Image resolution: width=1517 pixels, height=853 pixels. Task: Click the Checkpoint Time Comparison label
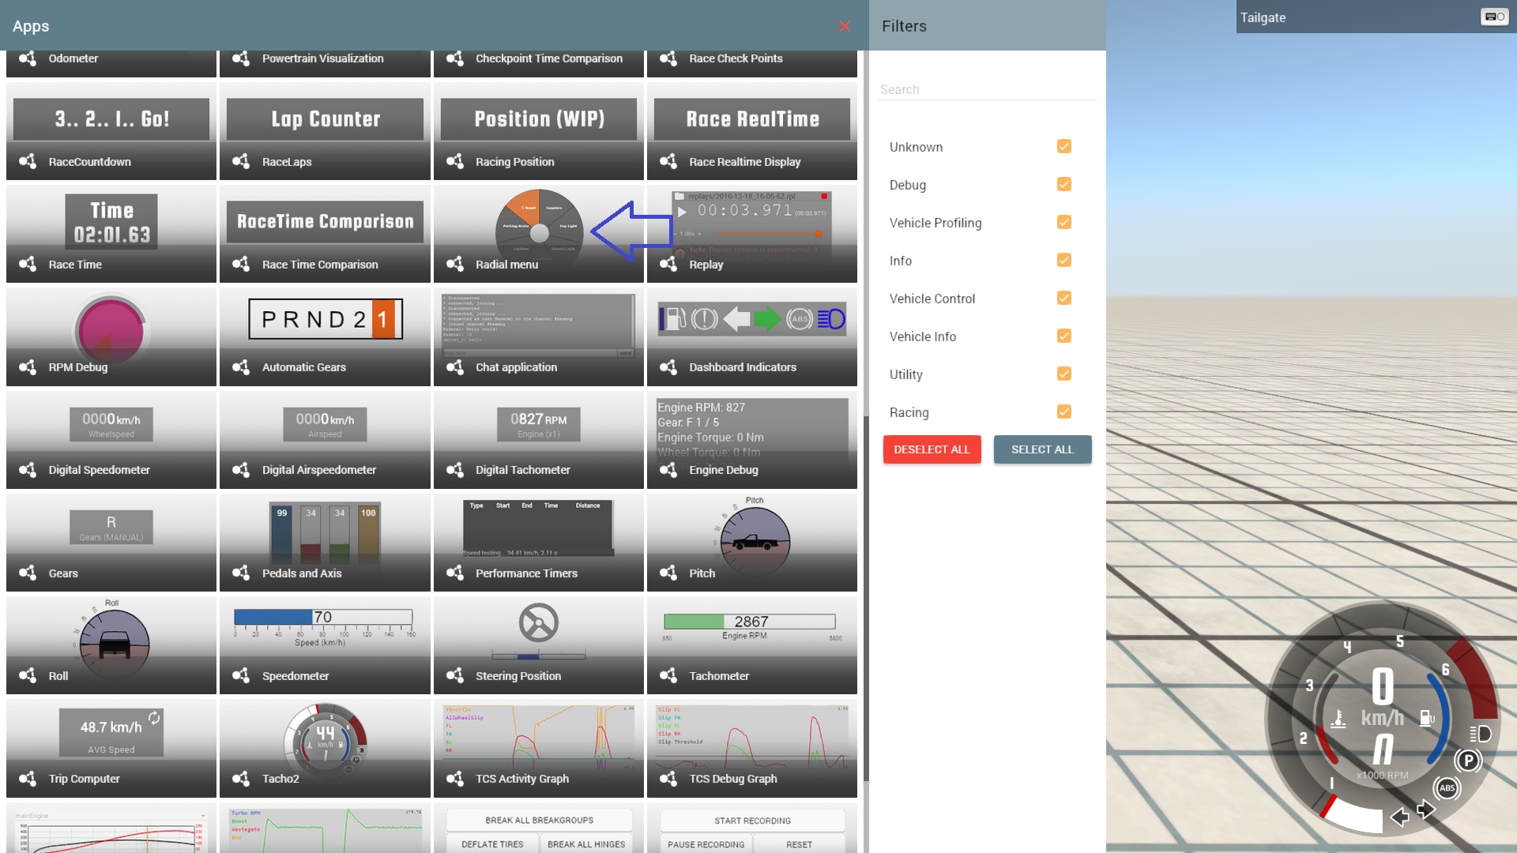coord(549,58)
